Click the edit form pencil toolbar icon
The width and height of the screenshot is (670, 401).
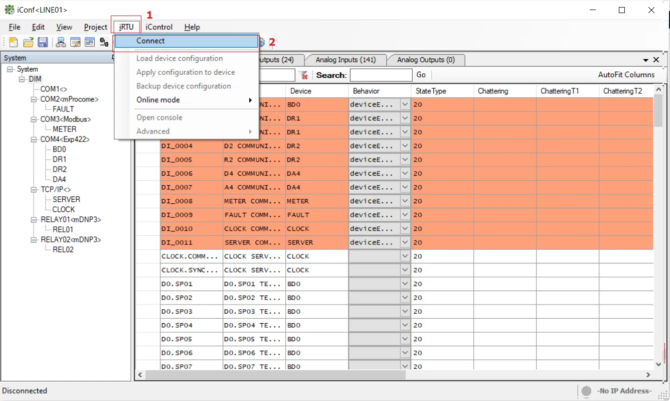coord(76,42)
